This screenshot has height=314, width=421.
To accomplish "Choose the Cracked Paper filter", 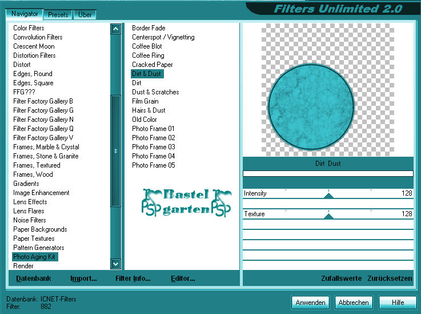I will click(153, 65).
